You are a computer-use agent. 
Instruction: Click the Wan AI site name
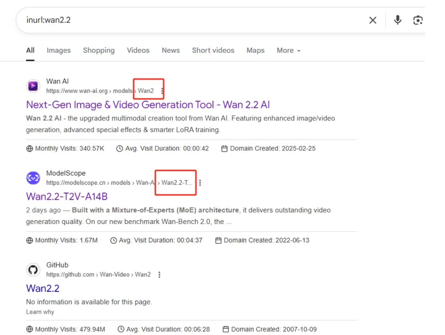[57, 82]
